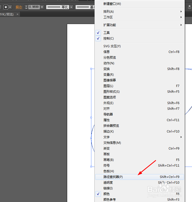
Task: Open the 信息 panel entry
Action: coord(140,52)
